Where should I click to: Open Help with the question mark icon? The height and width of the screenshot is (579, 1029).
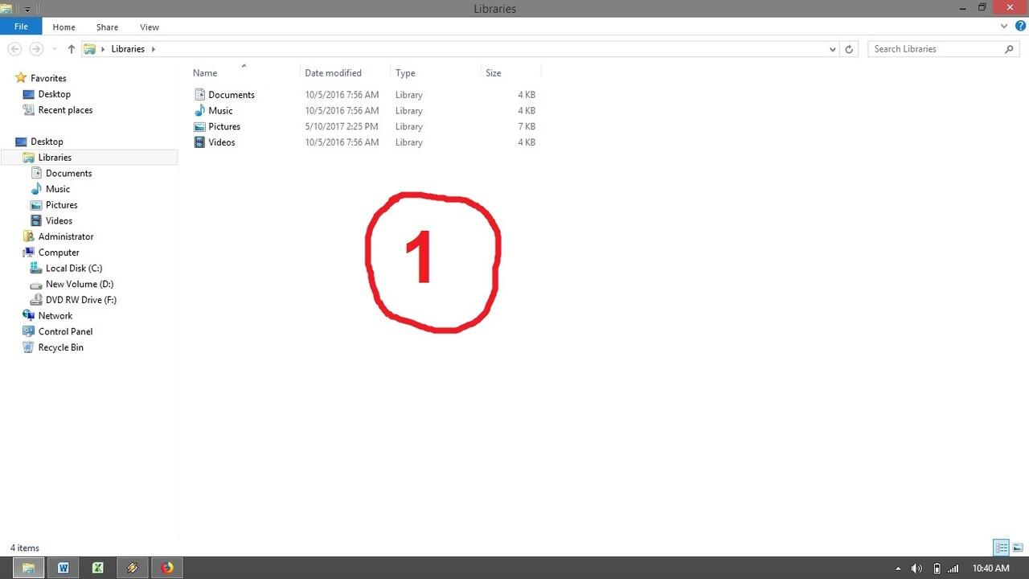(x=1020, y=27)
